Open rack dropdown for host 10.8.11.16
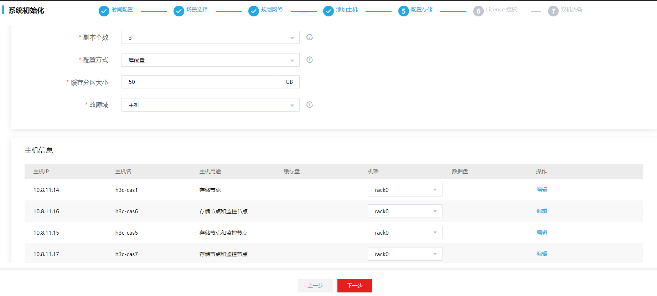 click(x=405, y=211)
